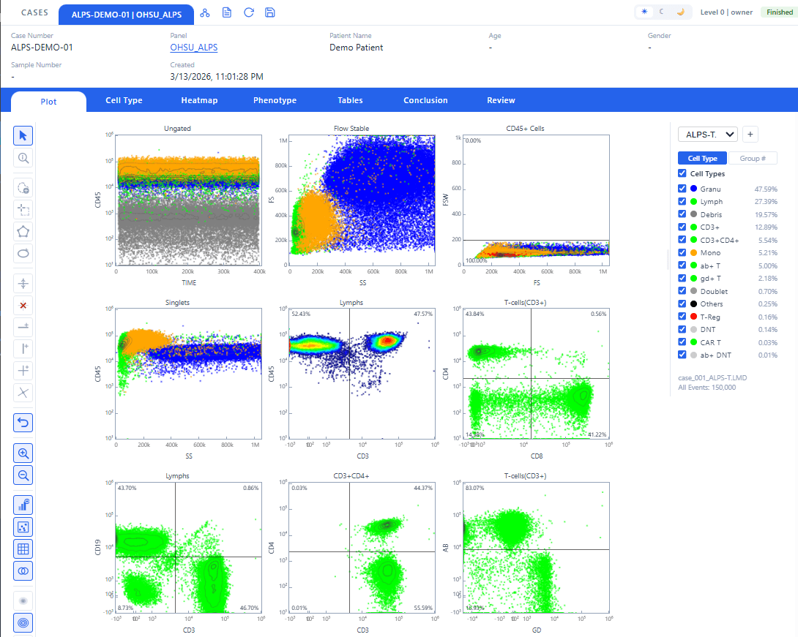
Task: Select the rectangle gate tool
Action: pyautogui.click(x=23, y=210)
